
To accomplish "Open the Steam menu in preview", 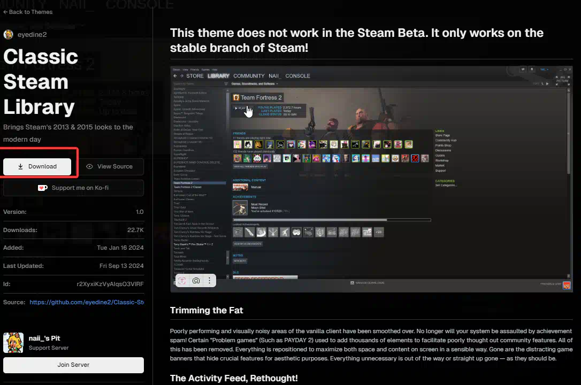I will point(177,70).
